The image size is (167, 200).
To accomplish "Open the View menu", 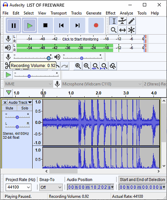I will point(42,13).
